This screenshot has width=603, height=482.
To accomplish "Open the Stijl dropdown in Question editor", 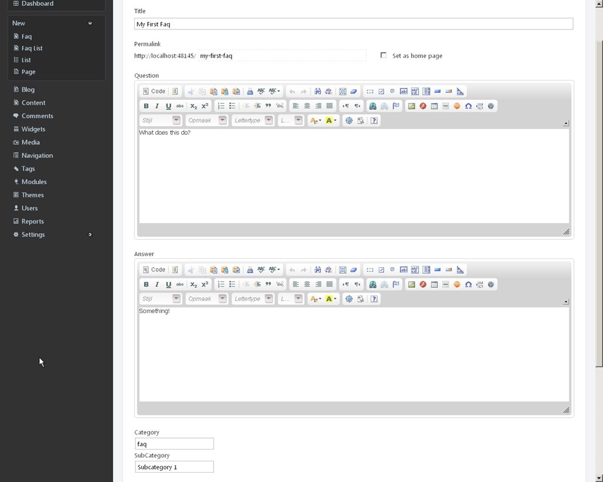I will coord(160,121).
